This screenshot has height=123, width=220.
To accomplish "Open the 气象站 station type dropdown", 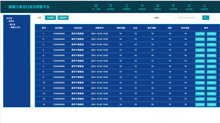I will click(164, 17).
